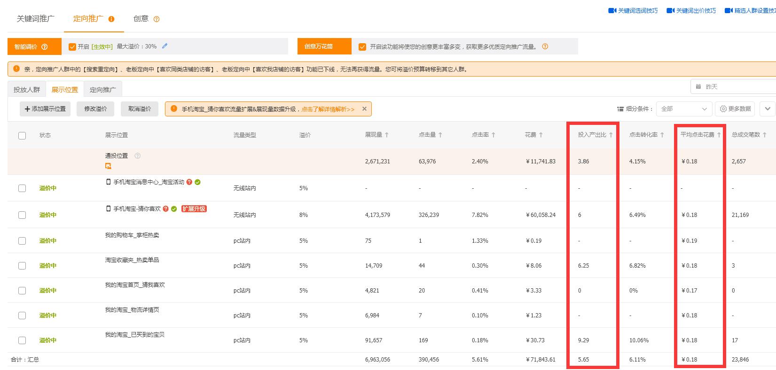This screenshot has width=776, height=370.
Task: Sort by 投入产出比 column arrow
Action: 611,135
